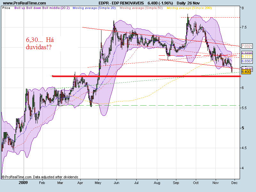256x192 pixels.
Task: Click the 4.5 price axis label
Action: click(244, 148)
